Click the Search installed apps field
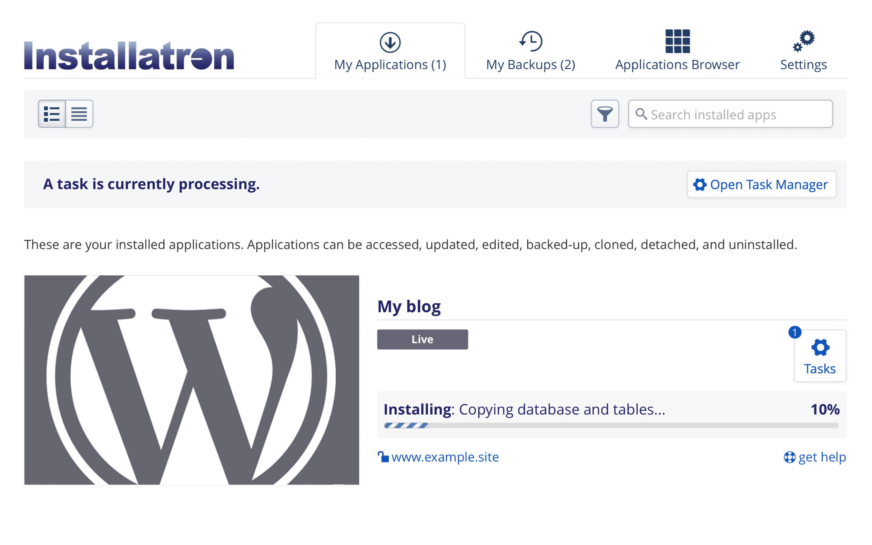 [730, 114]
